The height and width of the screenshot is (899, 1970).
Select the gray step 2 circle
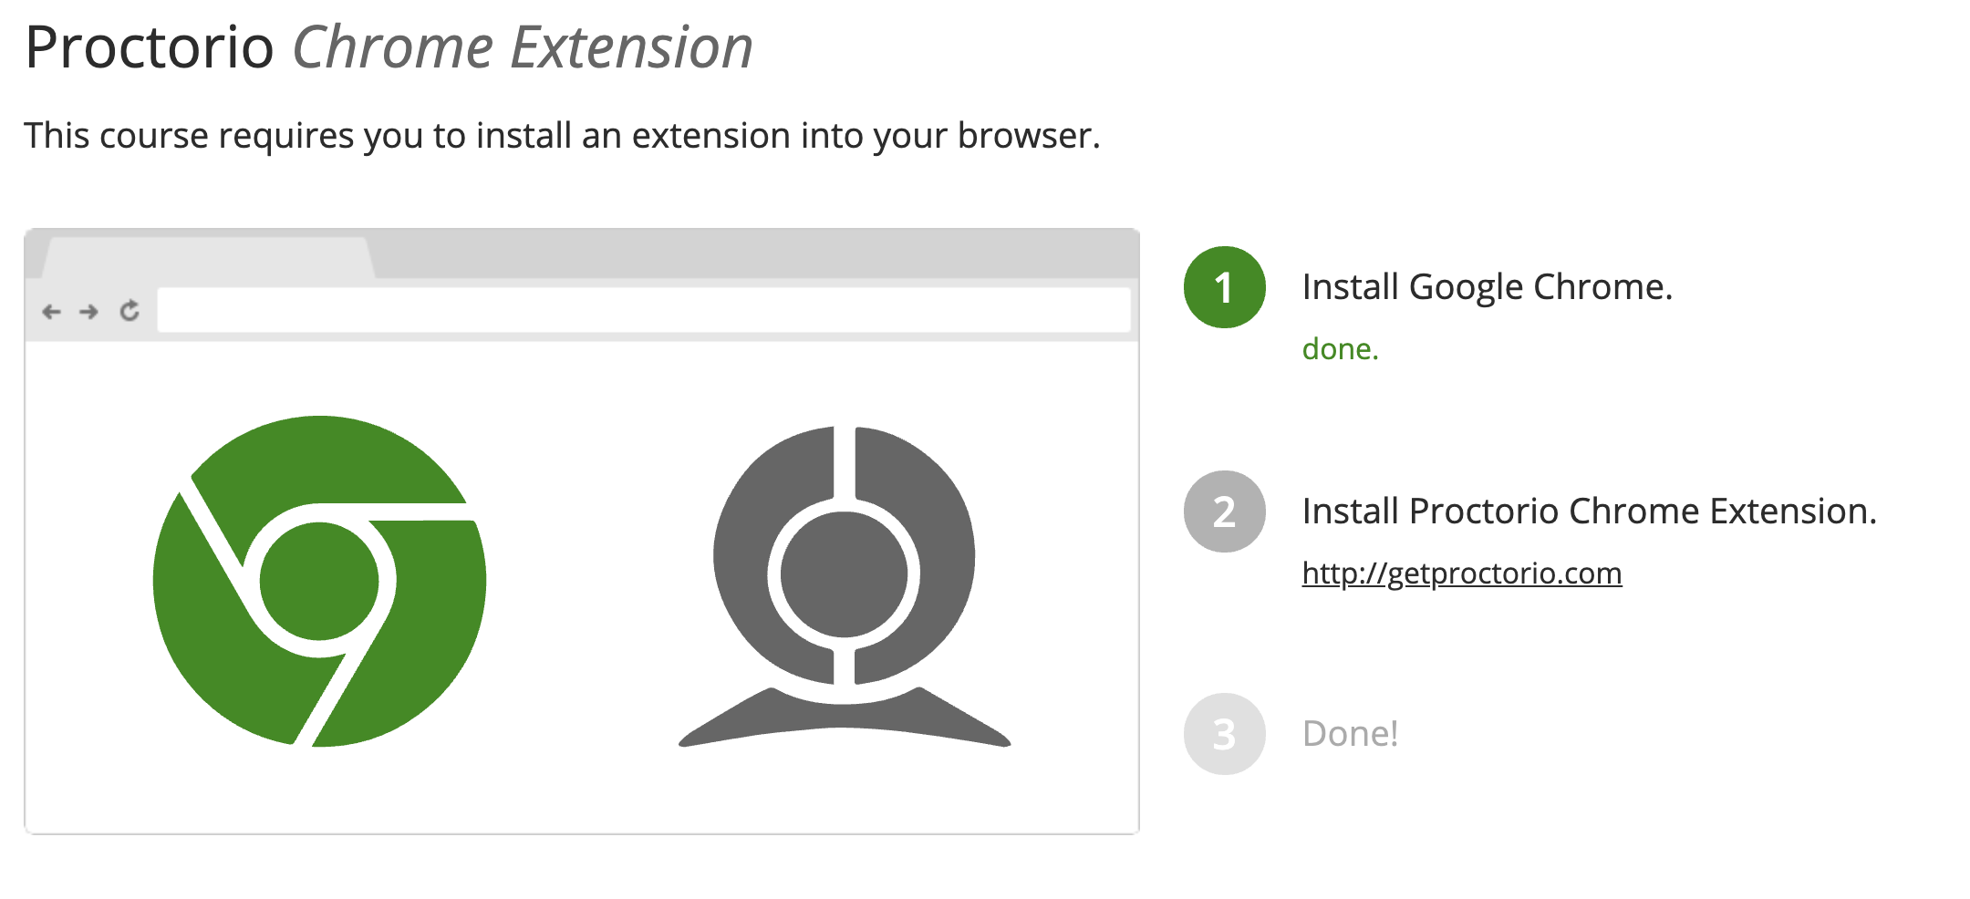point(1224,511)
